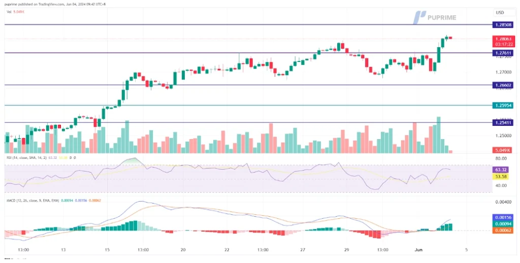Click the red 1.28063 current price label
This screenshot has height=263, width=520.
click(503, 38)
